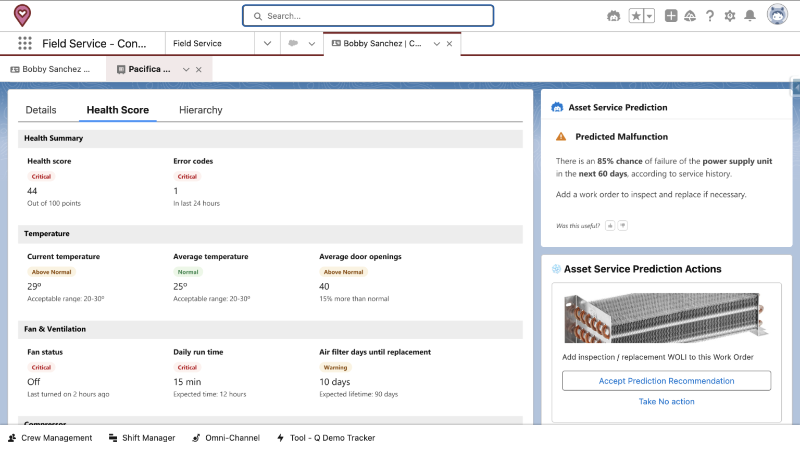Click Accept Prediction Recommendation
The height and width of the screenshot is (450, 800).
pos(667,380)
